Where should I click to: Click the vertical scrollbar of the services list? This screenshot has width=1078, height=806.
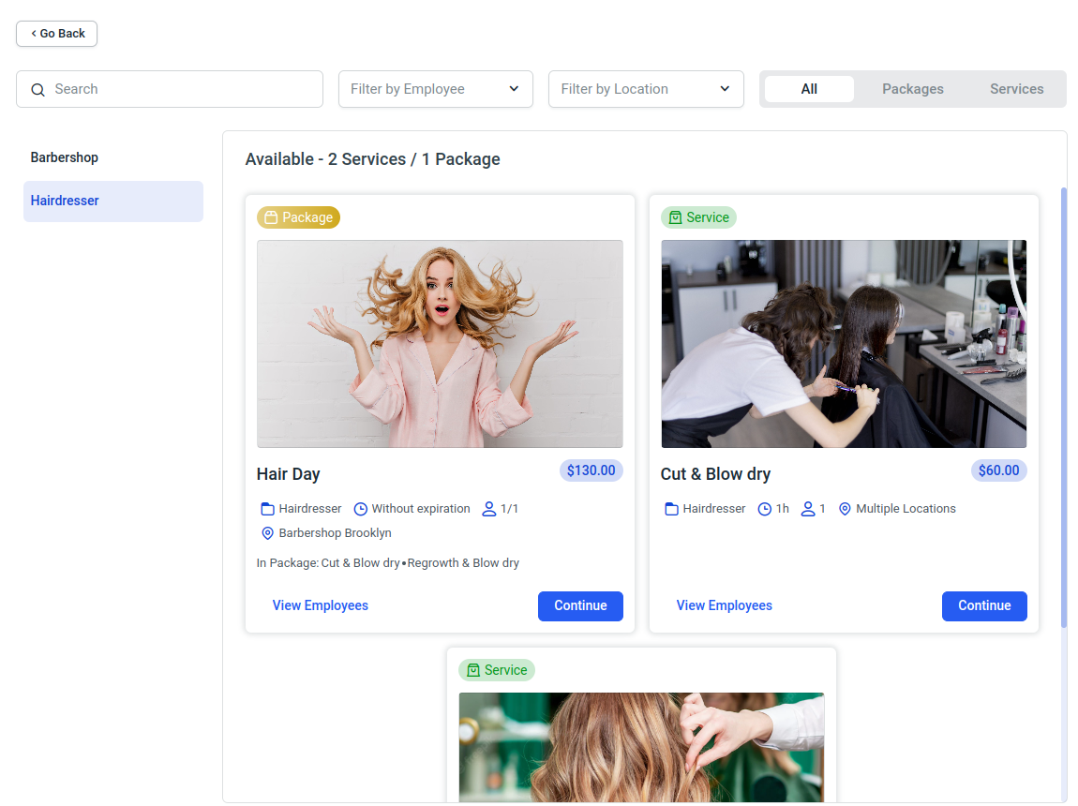click(1063, 408)
